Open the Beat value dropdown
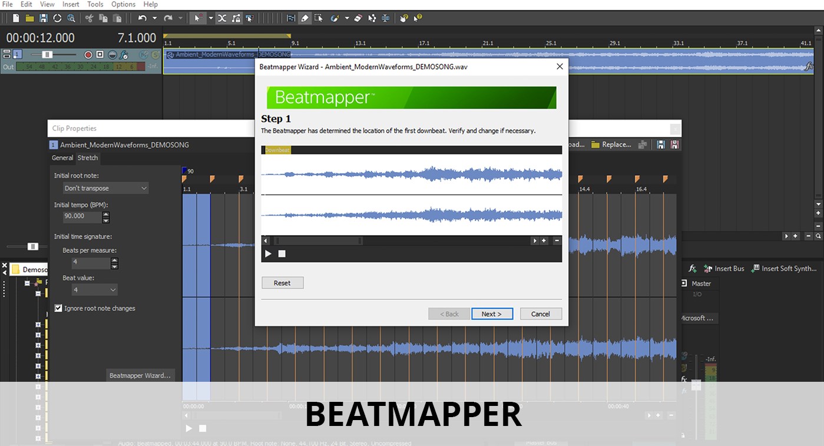The image size is (824, 446). pos(94,289)
